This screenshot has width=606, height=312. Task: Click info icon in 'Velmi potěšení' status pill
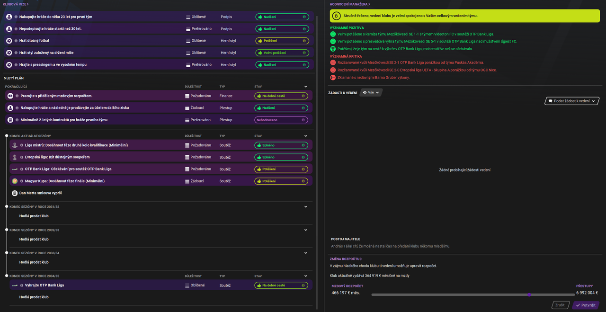[x=304, y=53]
